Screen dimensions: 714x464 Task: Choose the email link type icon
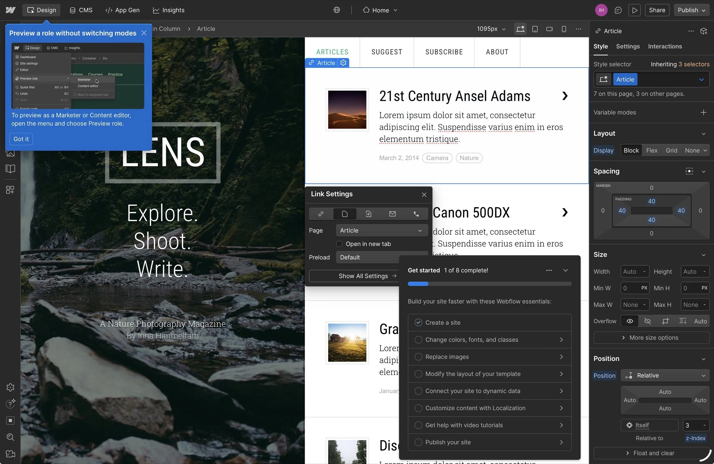coord(392,214)
